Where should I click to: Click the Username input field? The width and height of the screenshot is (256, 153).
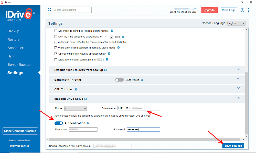(x=83, y=130)
